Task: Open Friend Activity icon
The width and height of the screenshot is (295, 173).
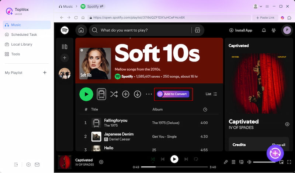Action: click(x=274, y=30)
